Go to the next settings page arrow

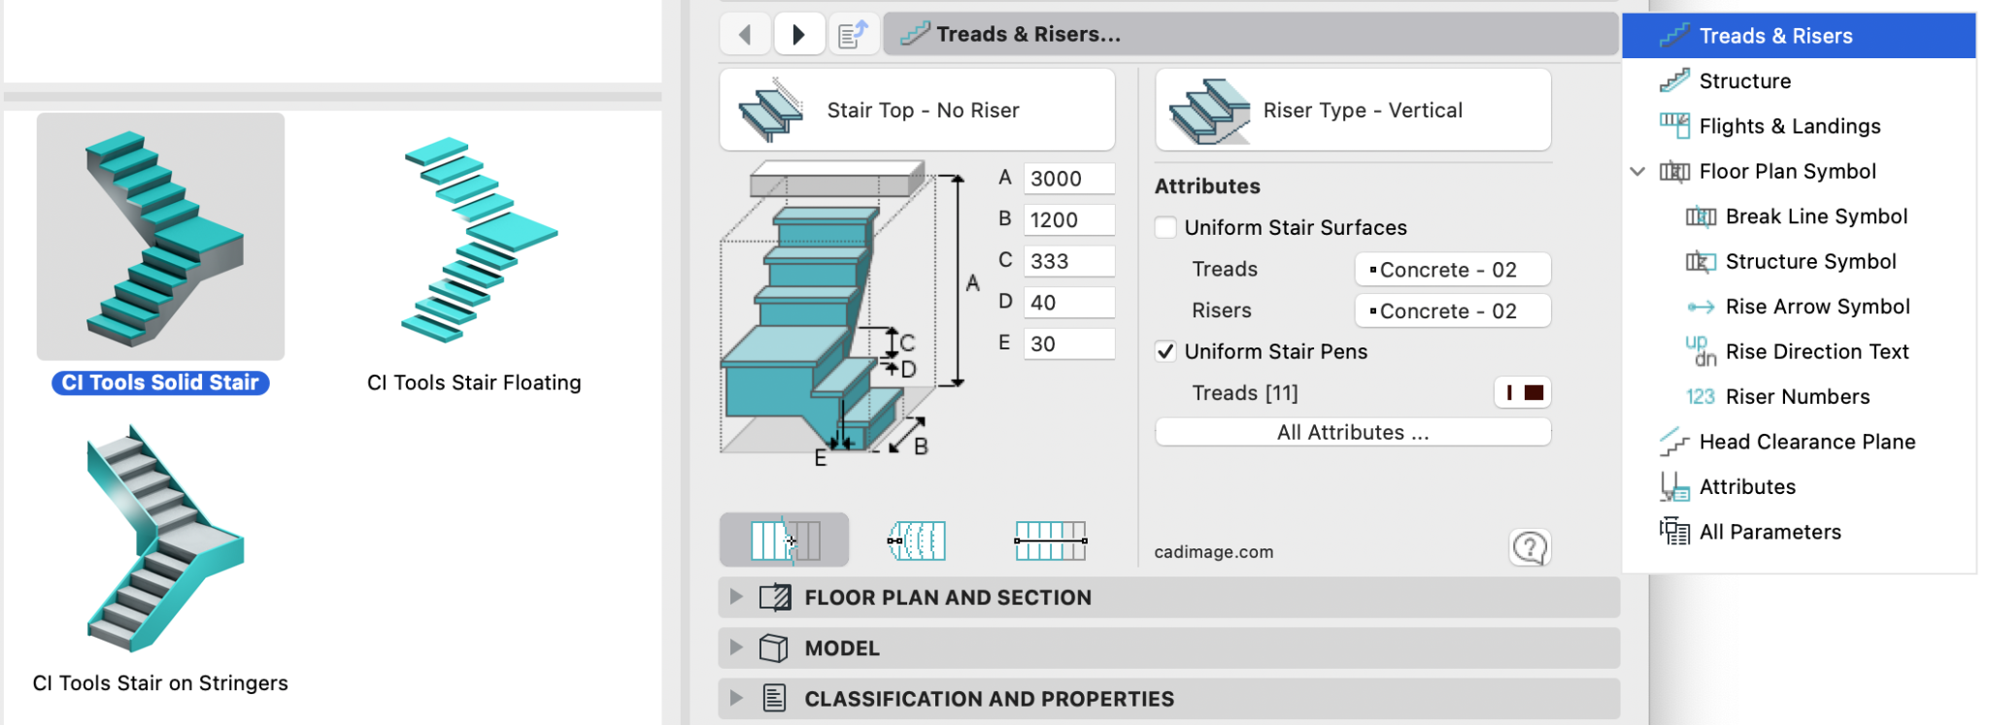[799, 35]
